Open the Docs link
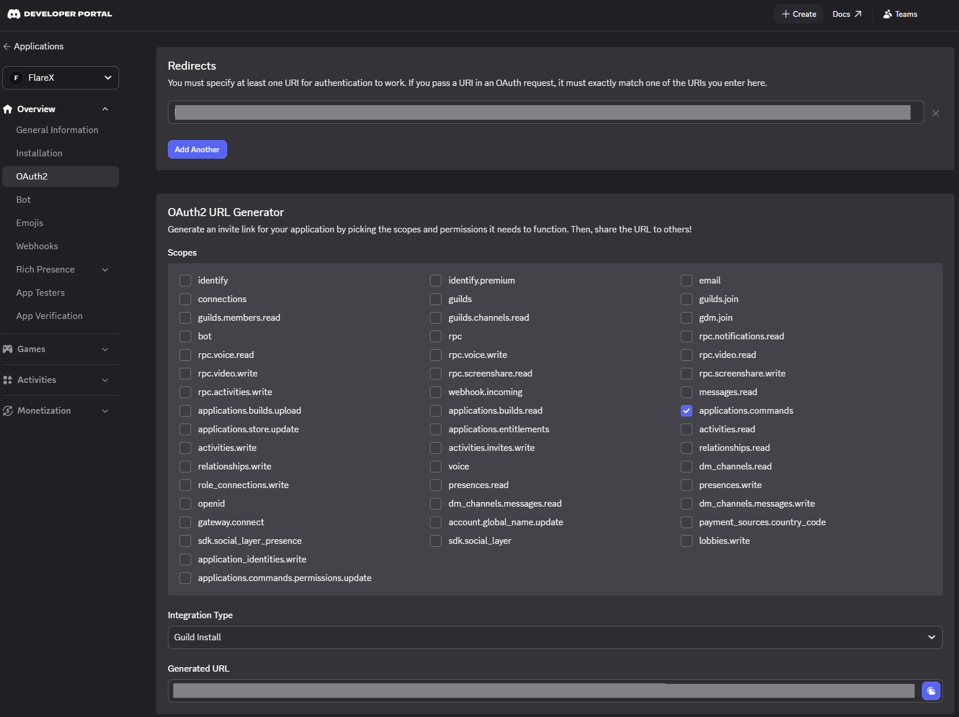Screen dimensions: 959x717 [846, 14]
